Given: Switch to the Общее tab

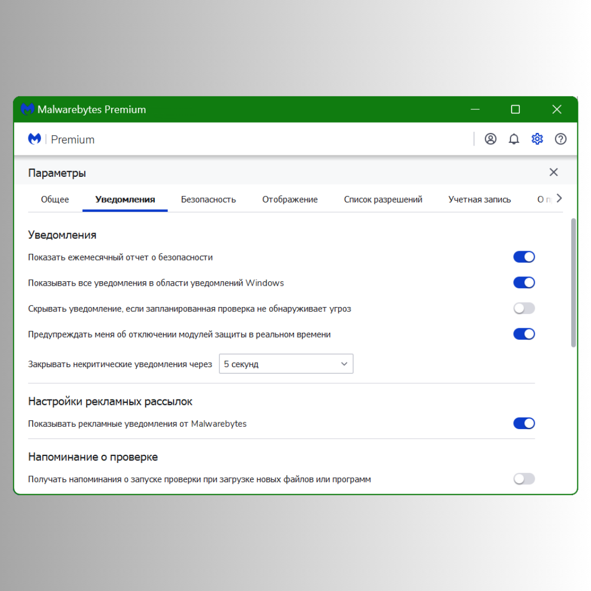Looking at the screenshot, I should click(x=55, y=199).
